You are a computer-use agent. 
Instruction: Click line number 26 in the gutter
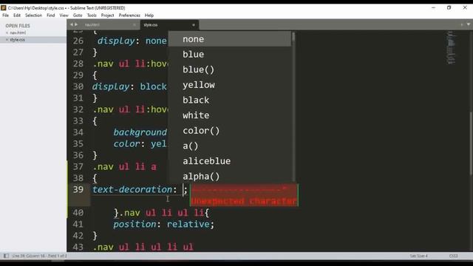78,41
